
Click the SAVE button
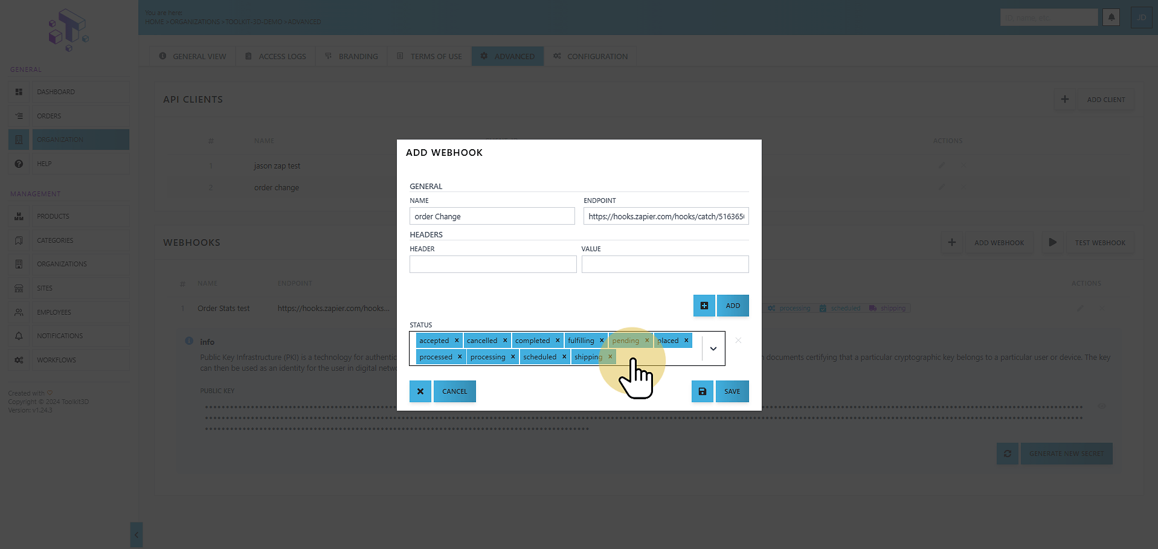[x=732, y=391]
